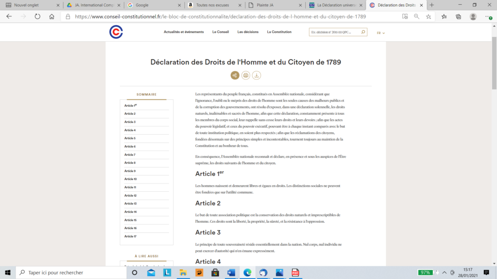497x279 pixels.
Task: Jump to Article 9 in sommaire
Action: (130, 171)
